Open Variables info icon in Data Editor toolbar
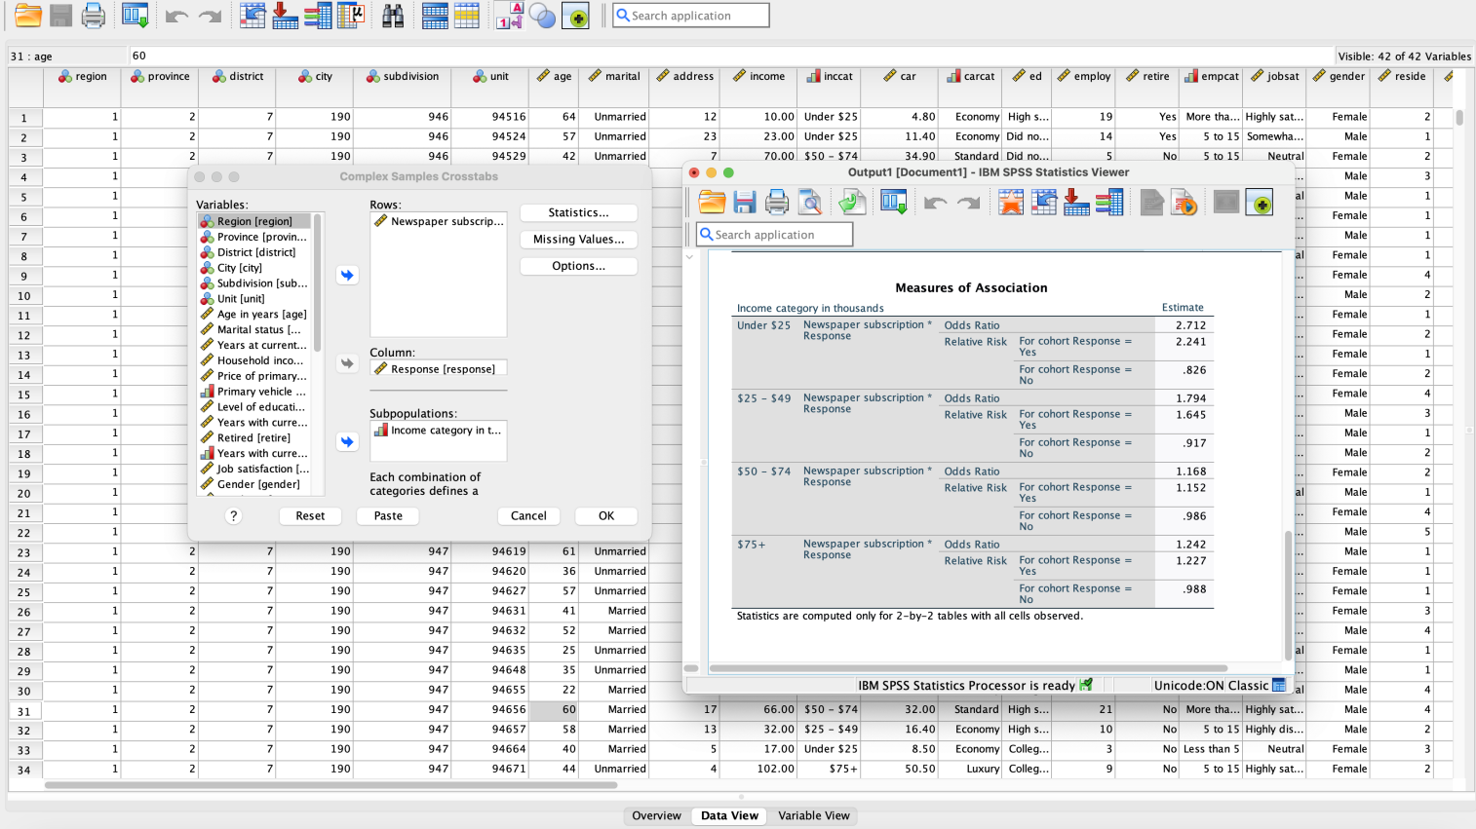Viewport: 1476px width, 829px height. click(x=318, y=16)
